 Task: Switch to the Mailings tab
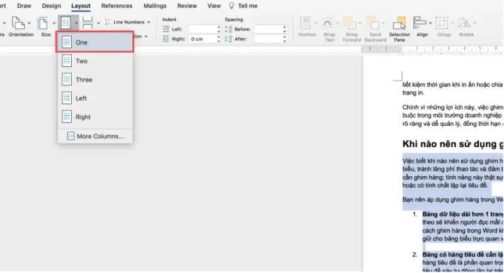pyautogui.click(x=154, y=6)
